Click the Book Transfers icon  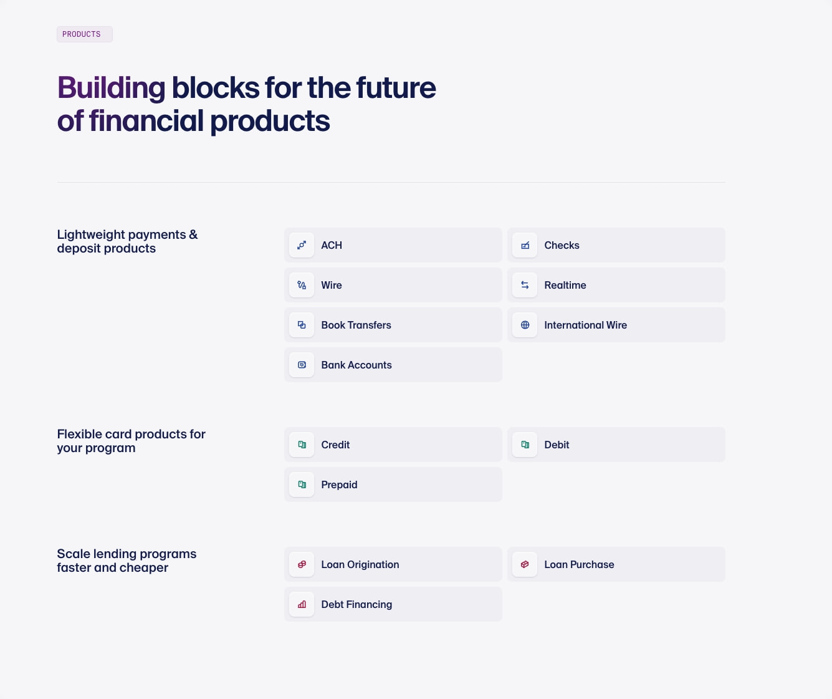302,325
